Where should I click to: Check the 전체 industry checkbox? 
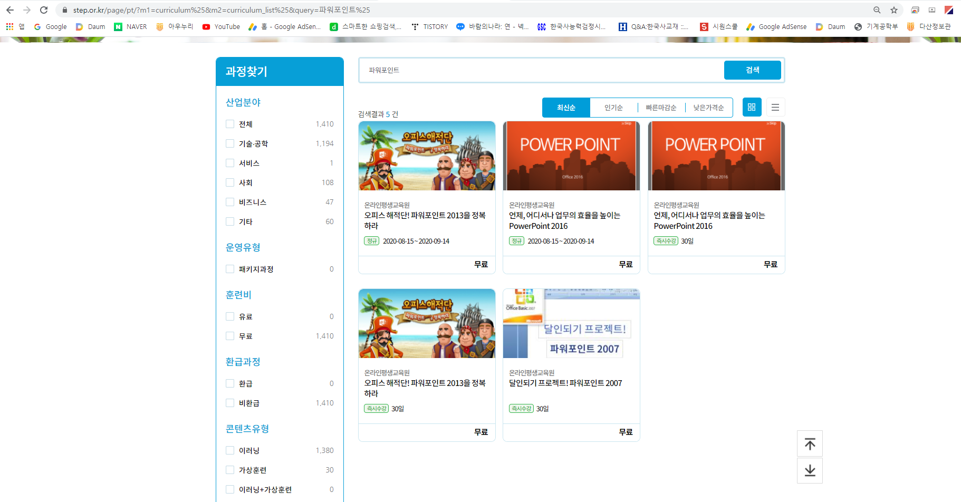(230, 124)
